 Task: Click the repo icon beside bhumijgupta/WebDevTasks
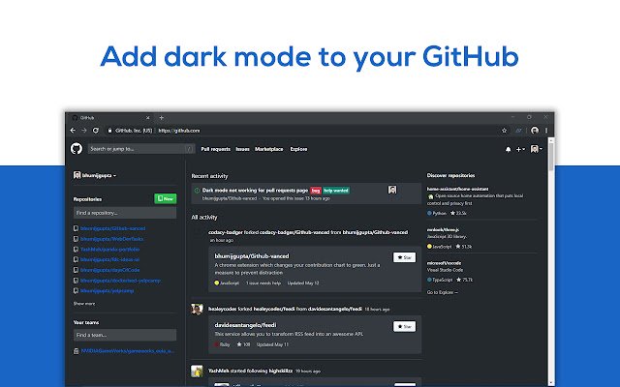(76, 239)
